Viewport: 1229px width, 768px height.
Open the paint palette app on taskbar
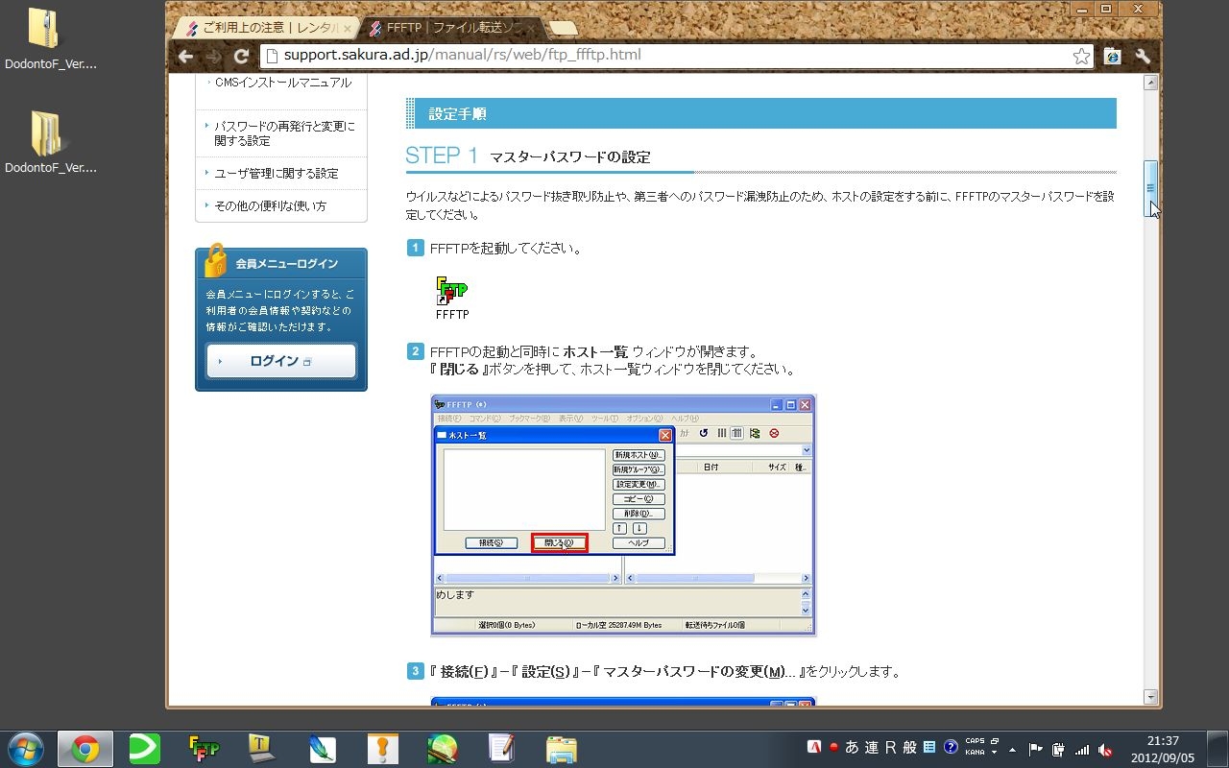pyautogui.click(x=442, y=749)
